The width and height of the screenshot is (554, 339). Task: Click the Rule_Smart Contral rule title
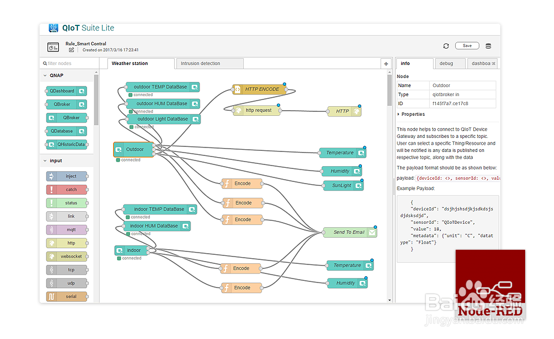(x=85, y=44)
